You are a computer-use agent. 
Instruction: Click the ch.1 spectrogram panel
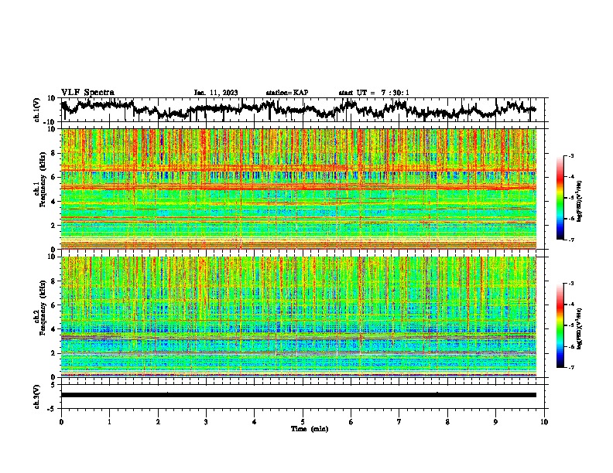(299, 189)
